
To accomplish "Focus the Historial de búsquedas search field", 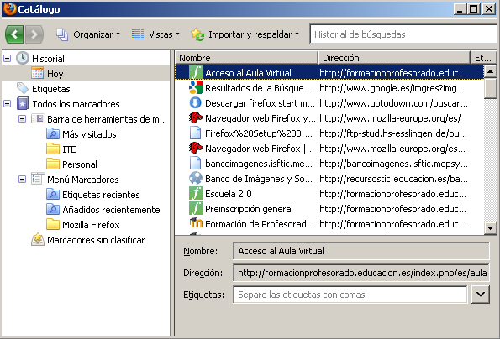I will click(x=404, y=34).
